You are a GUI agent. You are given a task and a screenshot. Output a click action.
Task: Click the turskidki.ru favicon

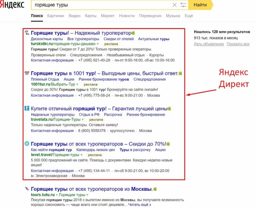coord(27,33)
